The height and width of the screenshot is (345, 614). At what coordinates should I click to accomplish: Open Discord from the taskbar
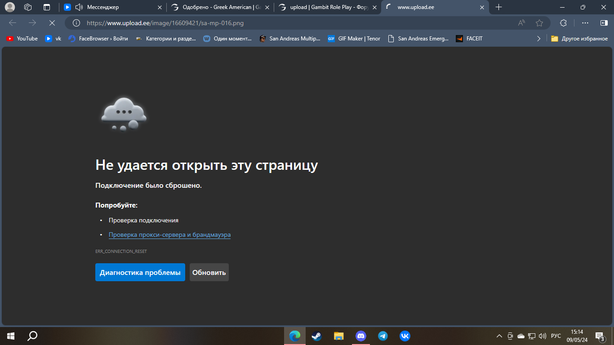[x=360, y=336]
